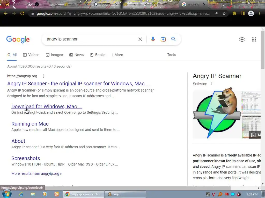The width and height of the screenshot is (265, 198).
Task: Open options dots beside angryip.org URL
Action: coord(43,76)
